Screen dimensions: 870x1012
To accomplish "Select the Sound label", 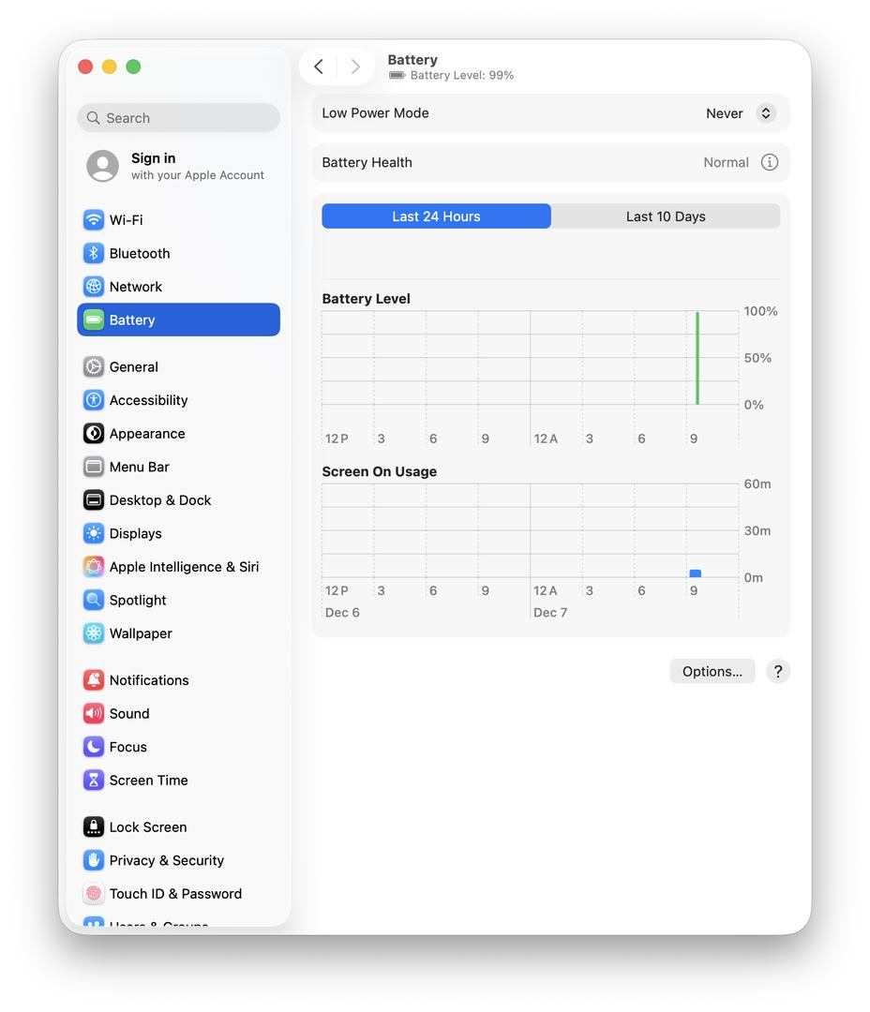I will [129, 714].
